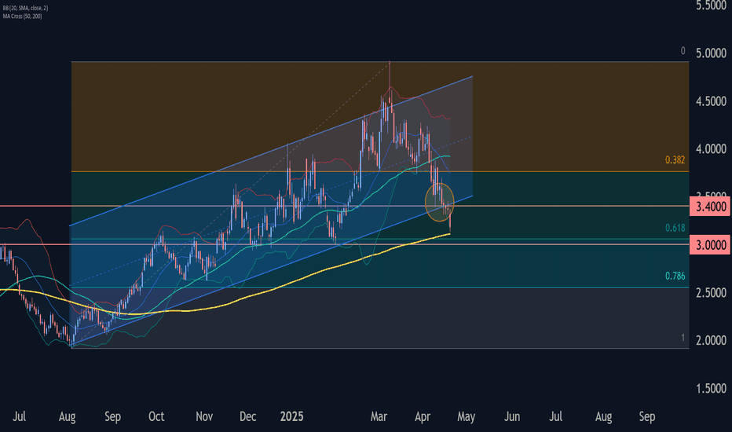This screenshot has height=432, width=732.
Task: Click the 4.0000 price axis label
Action: click(711, 149)
